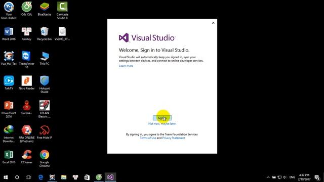Viewport: 324px width, 182px height.
Task: Open Free Hide IP desktop icon
Action: (x=45, y=132)
